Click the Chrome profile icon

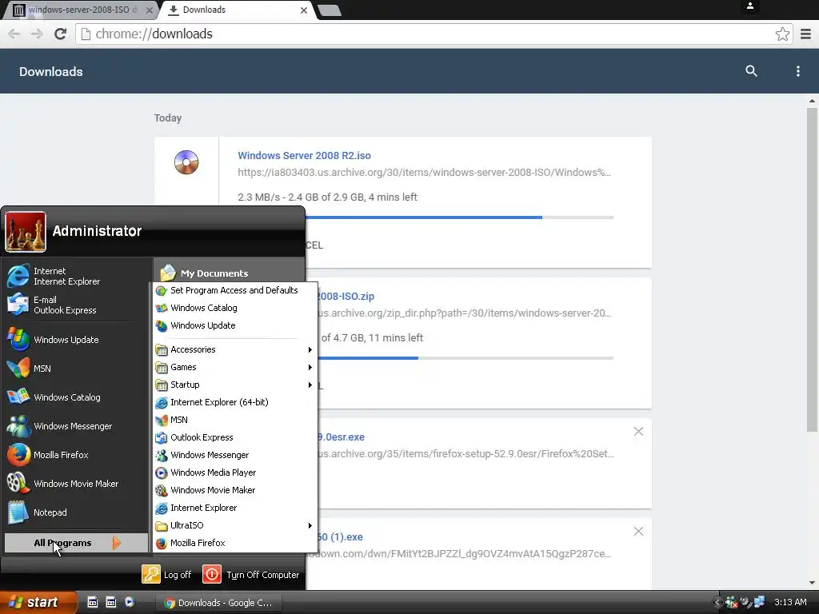[x=749, y=6]
